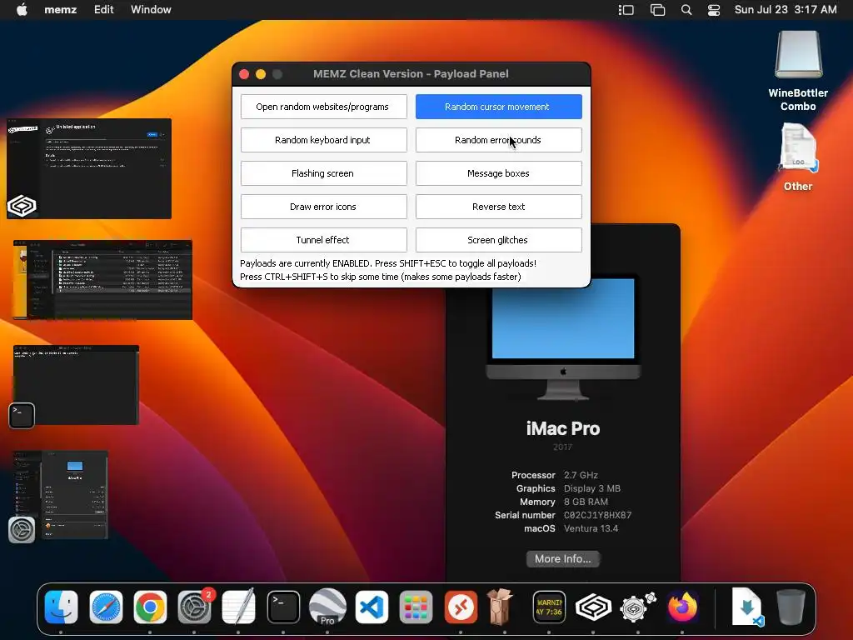Open the Window menu

151,10
